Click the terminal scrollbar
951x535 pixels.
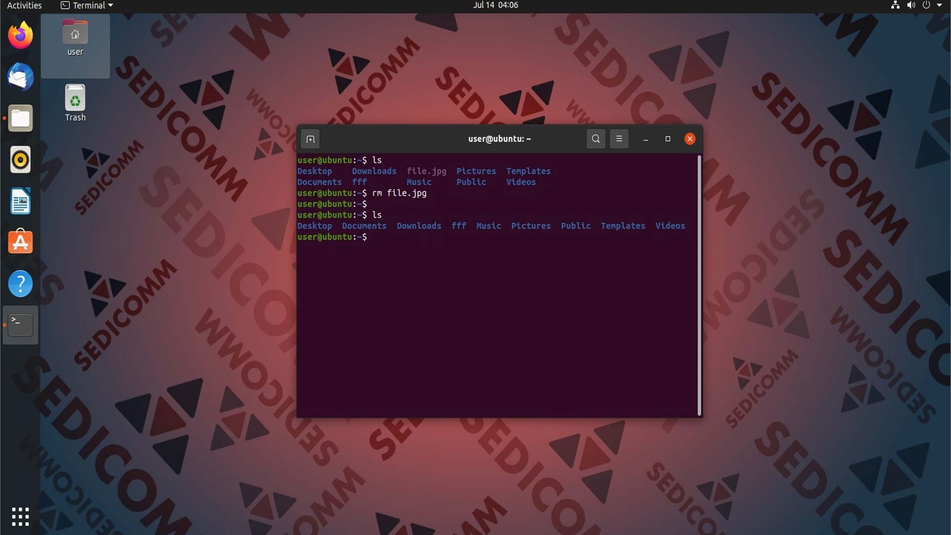pyautogui.click(x=699, y=285)
